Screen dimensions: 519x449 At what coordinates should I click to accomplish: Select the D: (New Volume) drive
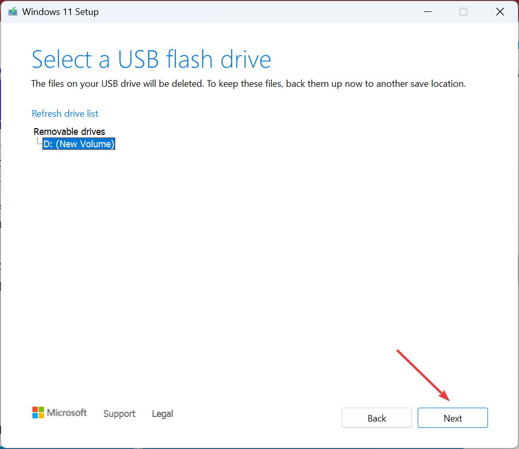(x=79, y=144)
